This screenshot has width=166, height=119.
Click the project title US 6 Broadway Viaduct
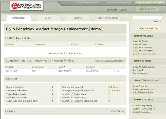point(54,29)
